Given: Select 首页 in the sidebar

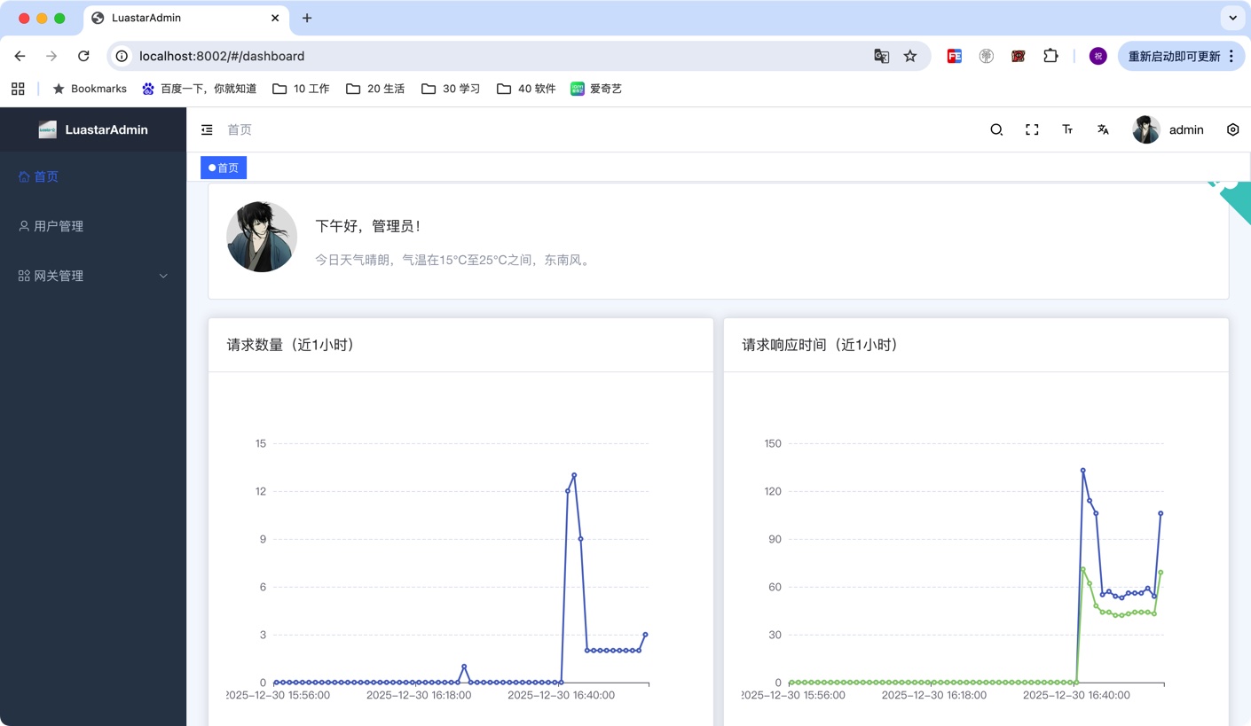Looking at the screenshot, I should tap(93, 176).
